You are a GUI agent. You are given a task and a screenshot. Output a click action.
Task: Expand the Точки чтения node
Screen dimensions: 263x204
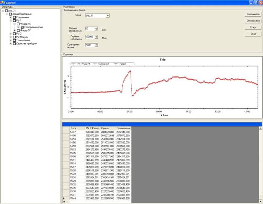(11, 40)
